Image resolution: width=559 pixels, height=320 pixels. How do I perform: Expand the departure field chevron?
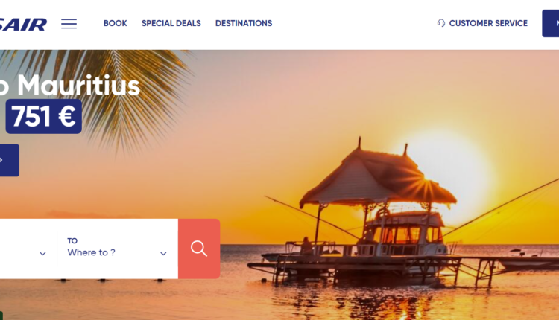tap(42, 254)
